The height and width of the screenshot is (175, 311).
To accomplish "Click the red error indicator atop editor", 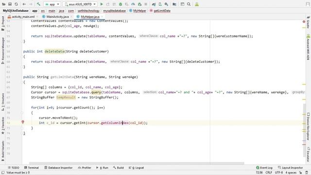I will pos(304,21).
